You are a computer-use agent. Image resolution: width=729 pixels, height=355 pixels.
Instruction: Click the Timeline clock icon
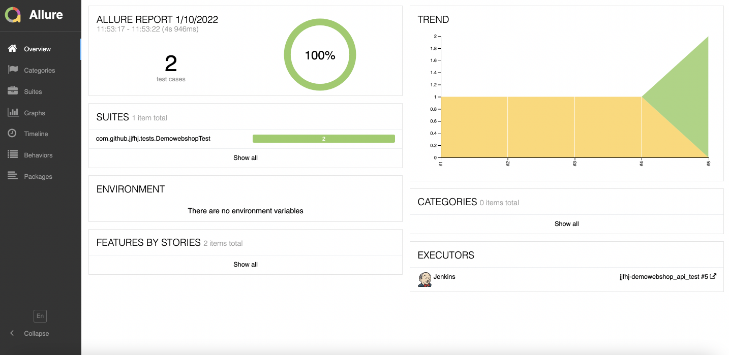pos(13,134)
